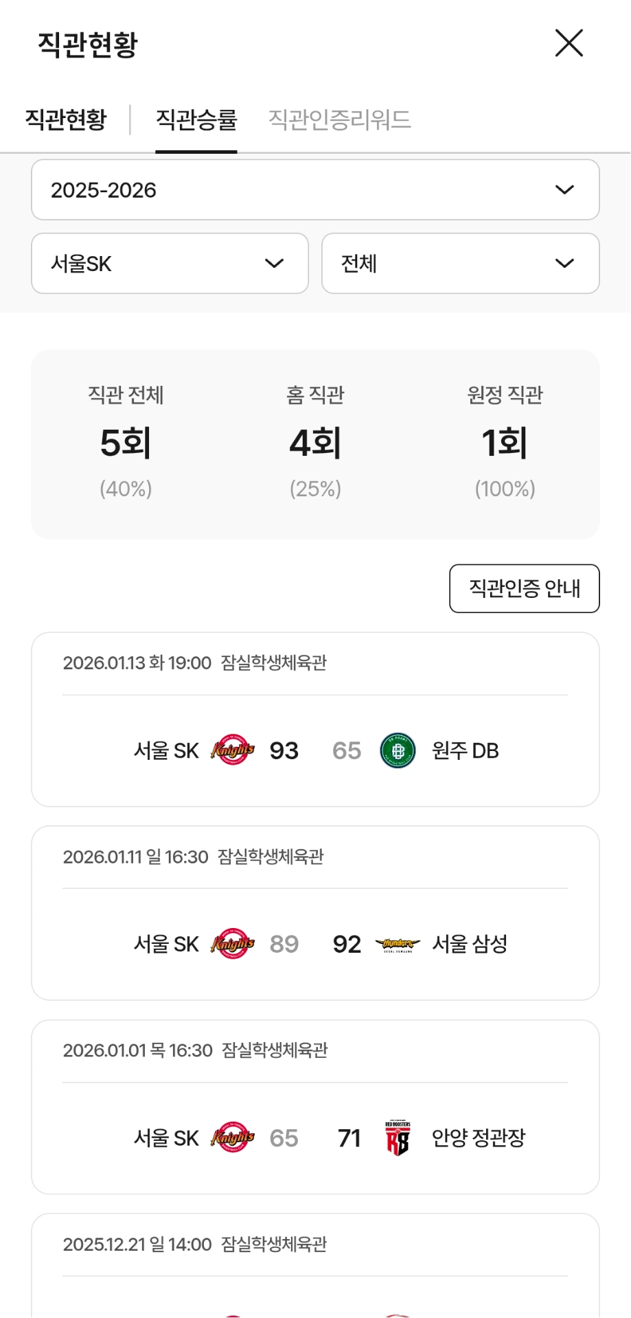Expand the 서울SK team dropdown
The width and height of the screenshot is (631, 1318).
tap(170, 264)
